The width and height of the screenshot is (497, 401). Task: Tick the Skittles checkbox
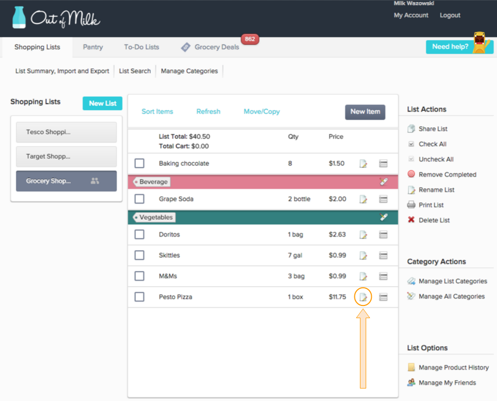(x=140, y=255)
